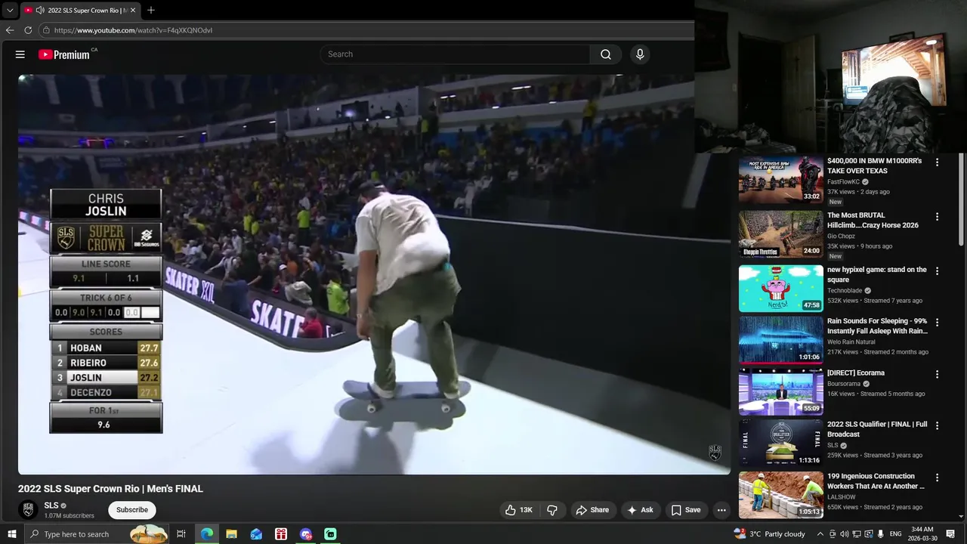
Task: Open the tab search dropdown chevron
Action: [x=10, y=11]
